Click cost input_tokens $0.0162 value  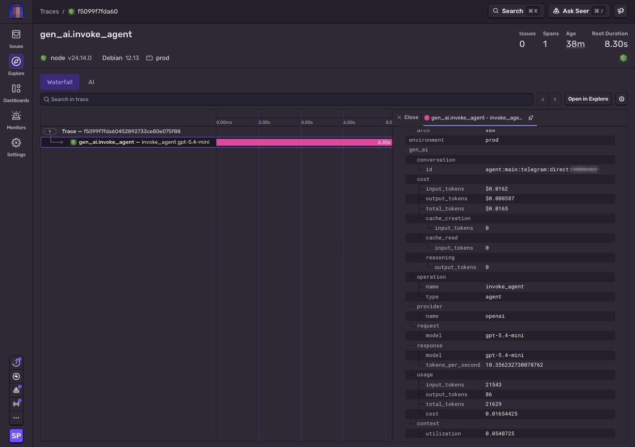click(x=497, y=189)
